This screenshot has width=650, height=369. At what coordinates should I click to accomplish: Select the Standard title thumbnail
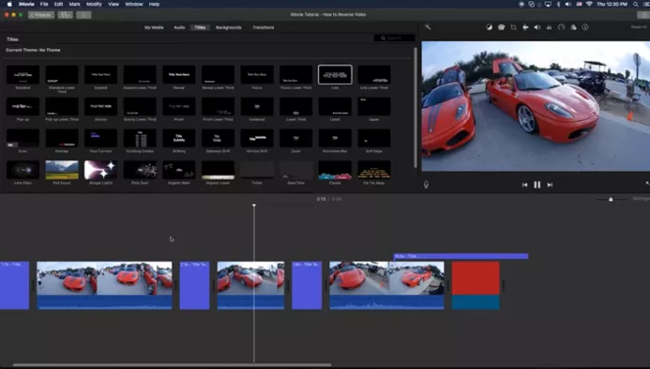(x=23, y=75)
